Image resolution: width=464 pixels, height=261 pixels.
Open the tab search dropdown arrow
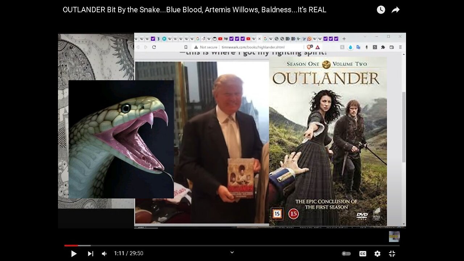[365, 37]
